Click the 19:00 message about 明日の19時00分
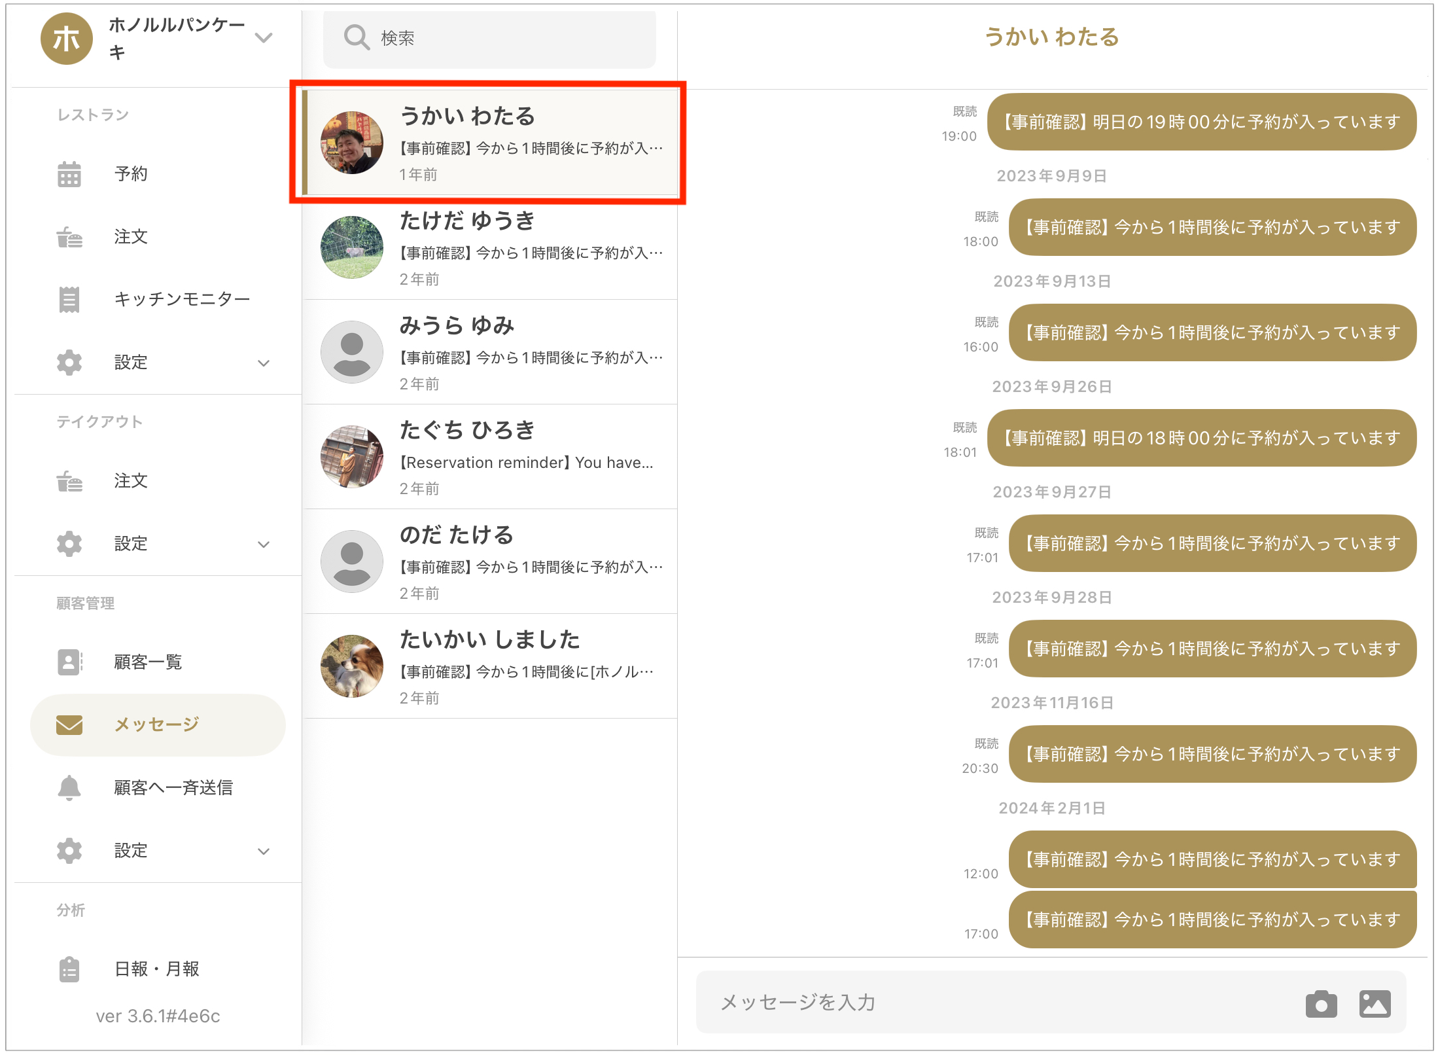1438x1055 pixels. pyautogui.click(x=1201, y=122)
